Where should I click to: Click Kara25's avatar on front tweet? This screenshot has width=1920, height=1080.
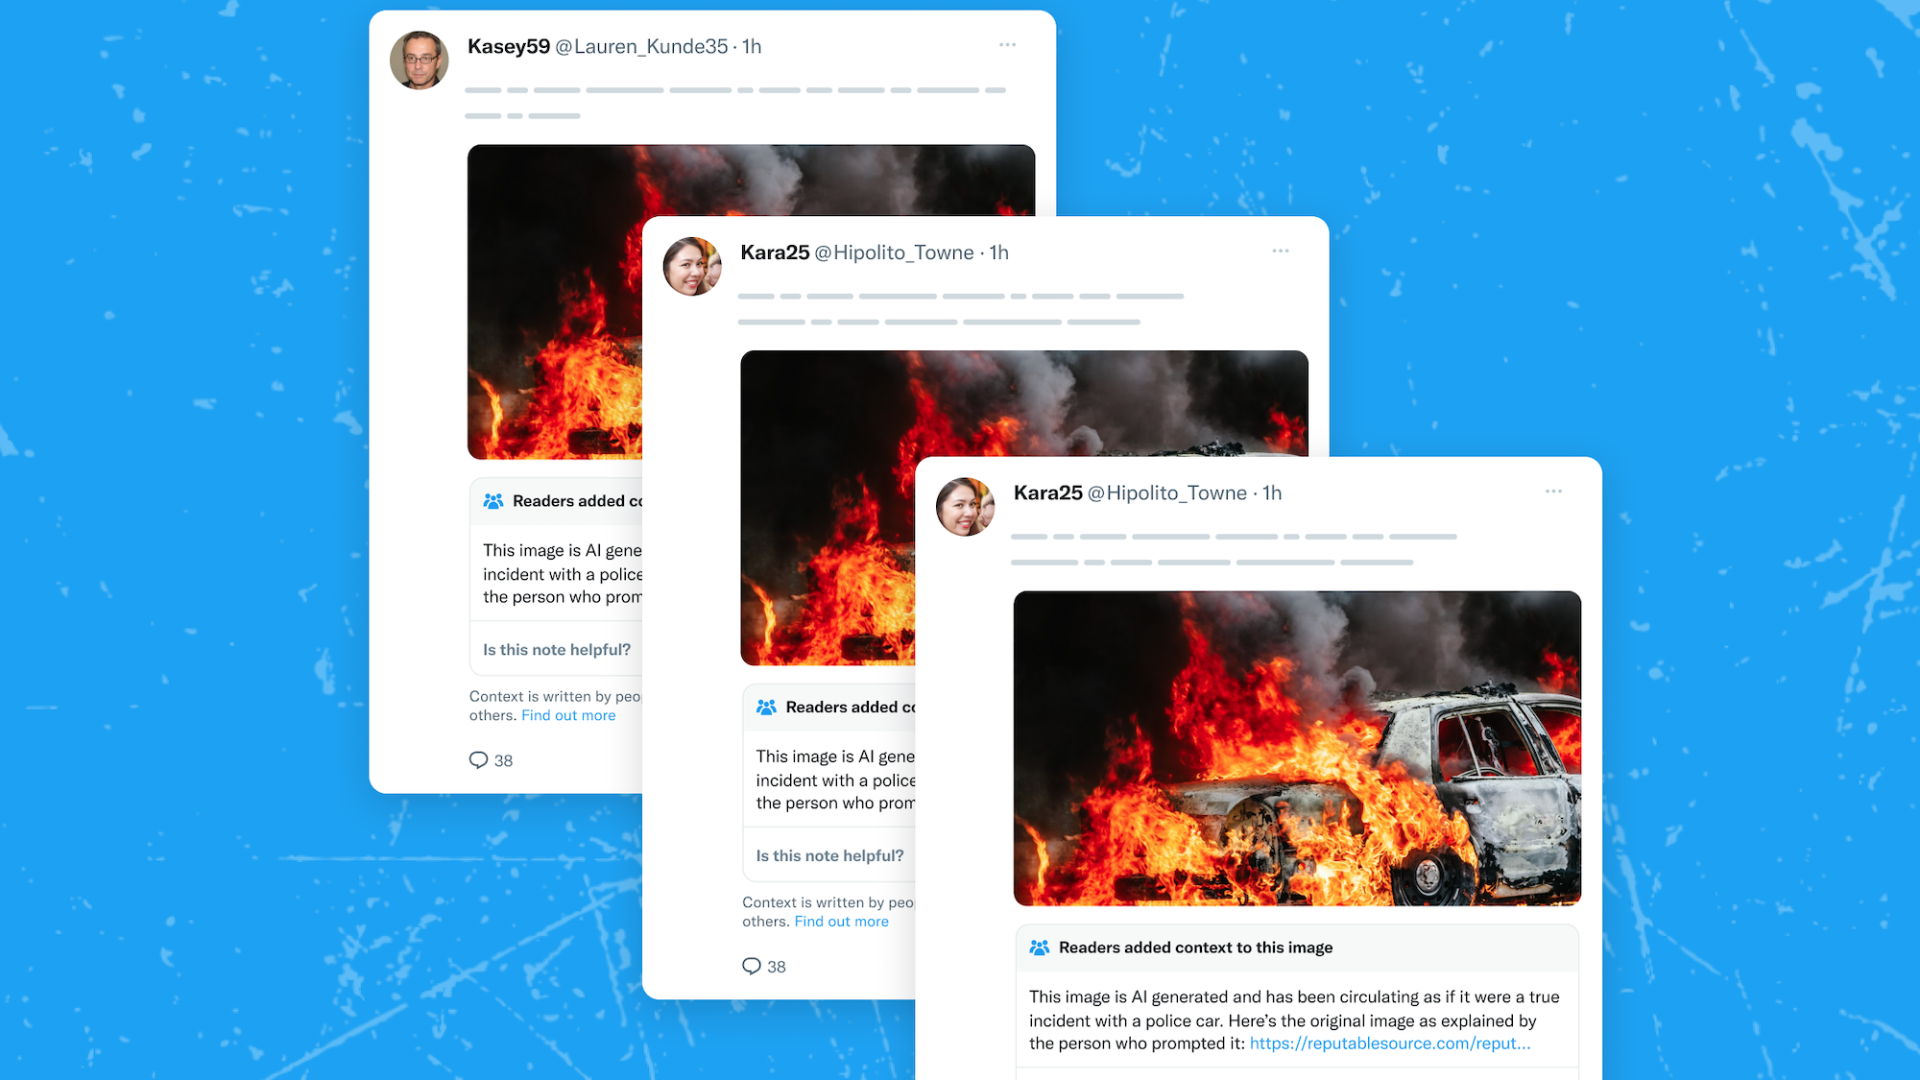[x=965, y=506]
